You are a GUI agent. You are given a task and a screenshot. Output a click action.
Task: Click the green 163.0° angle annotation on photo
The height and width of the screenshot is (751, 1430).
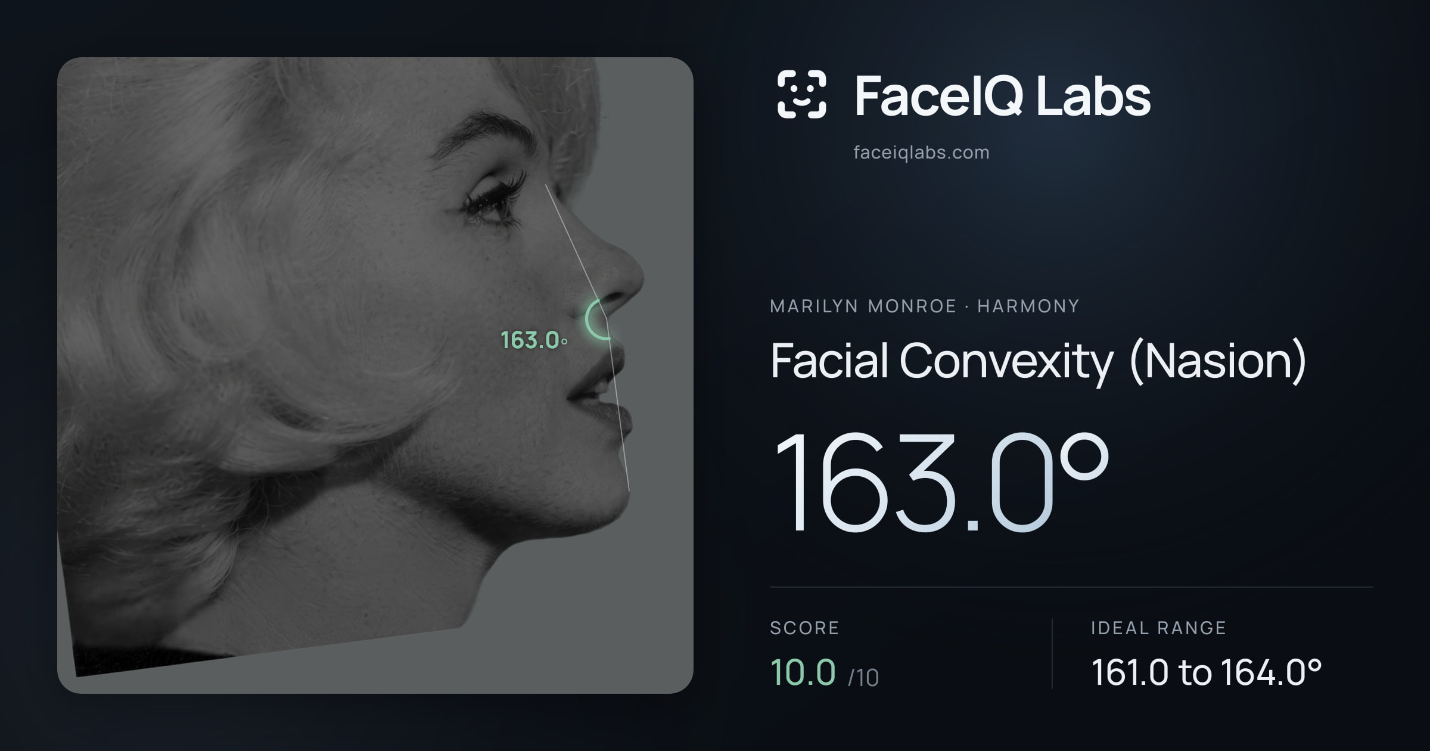pyautogui.click(x=534, y=340)
